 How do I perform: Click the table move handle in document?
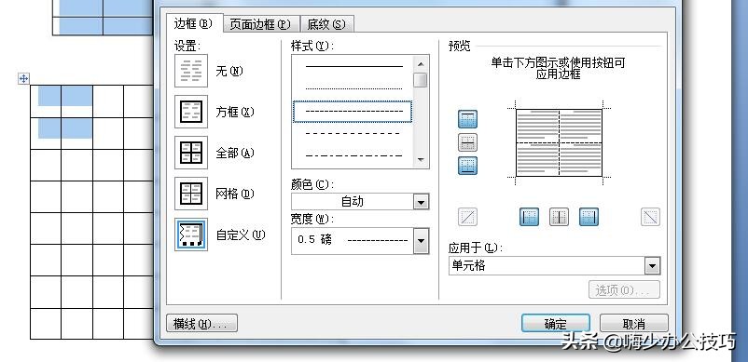pos(23,78)
